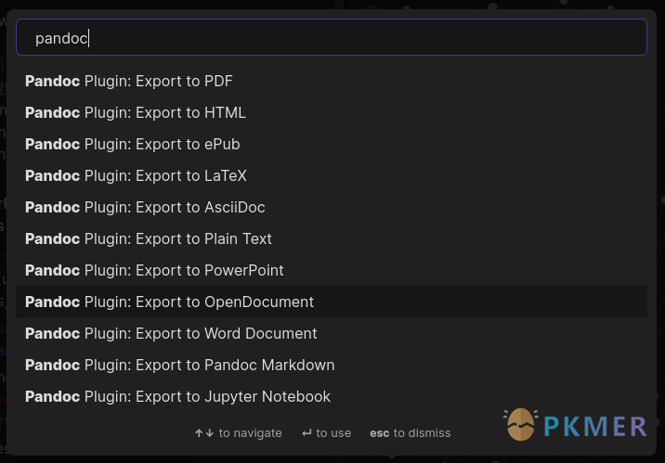Image resolution: width=665 pixels, height=463 pixels.
Task: Click highlighted Export to OpenDocument command
Action: click(169, 302)
